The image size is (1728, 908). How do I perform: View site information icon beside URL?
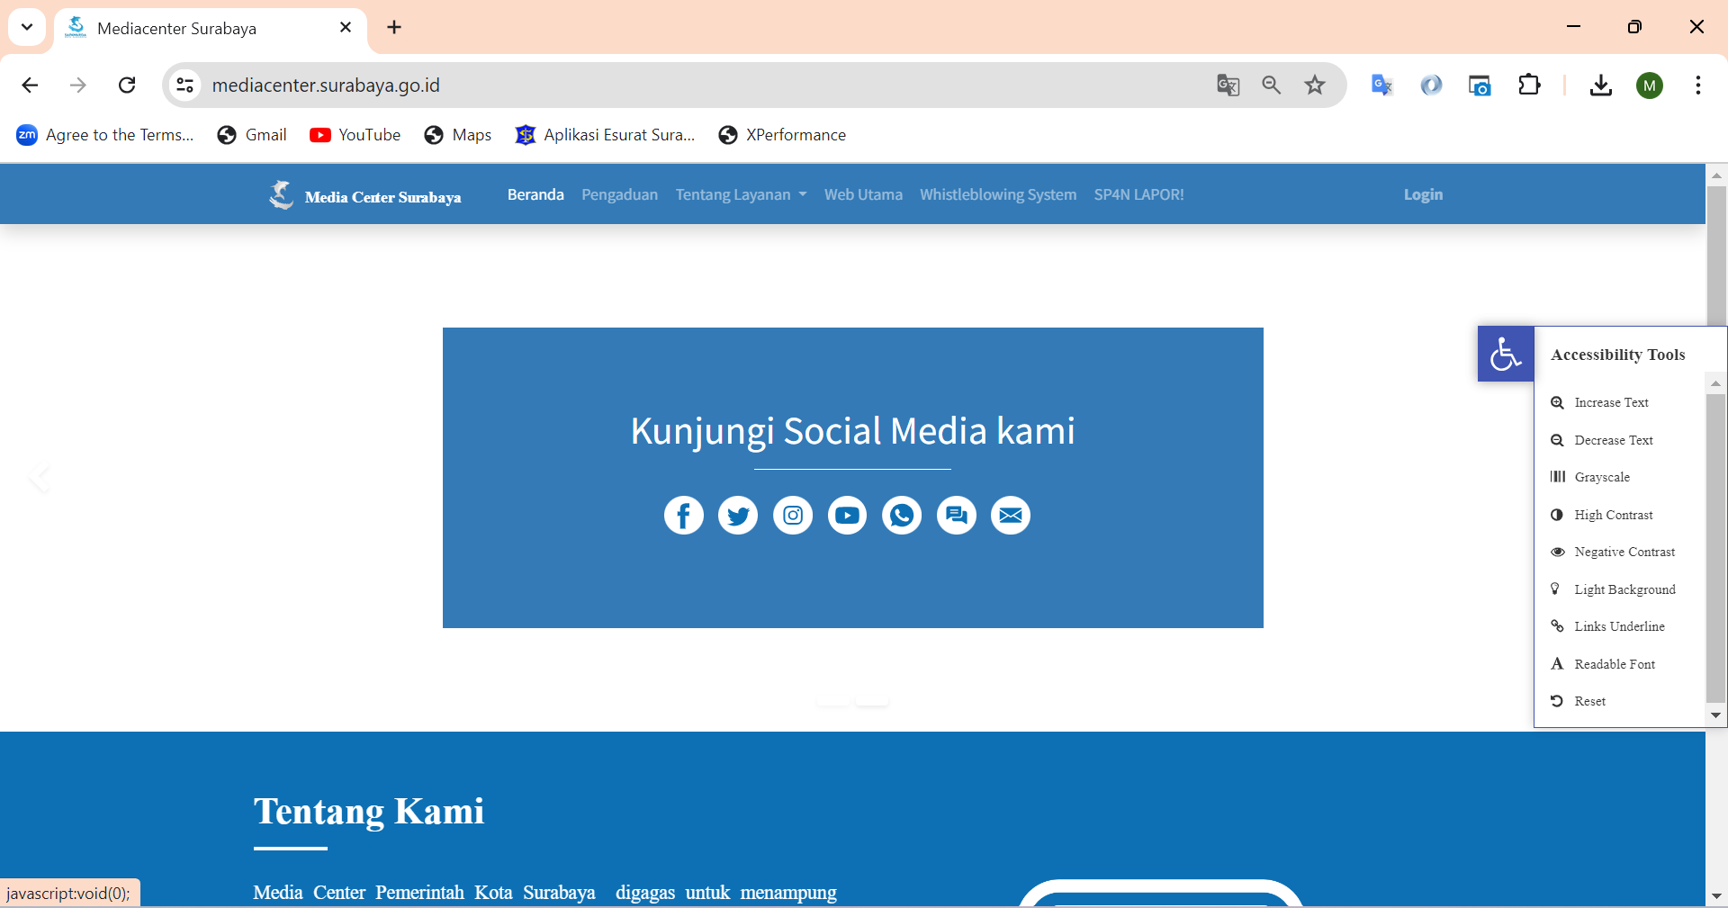184,85
